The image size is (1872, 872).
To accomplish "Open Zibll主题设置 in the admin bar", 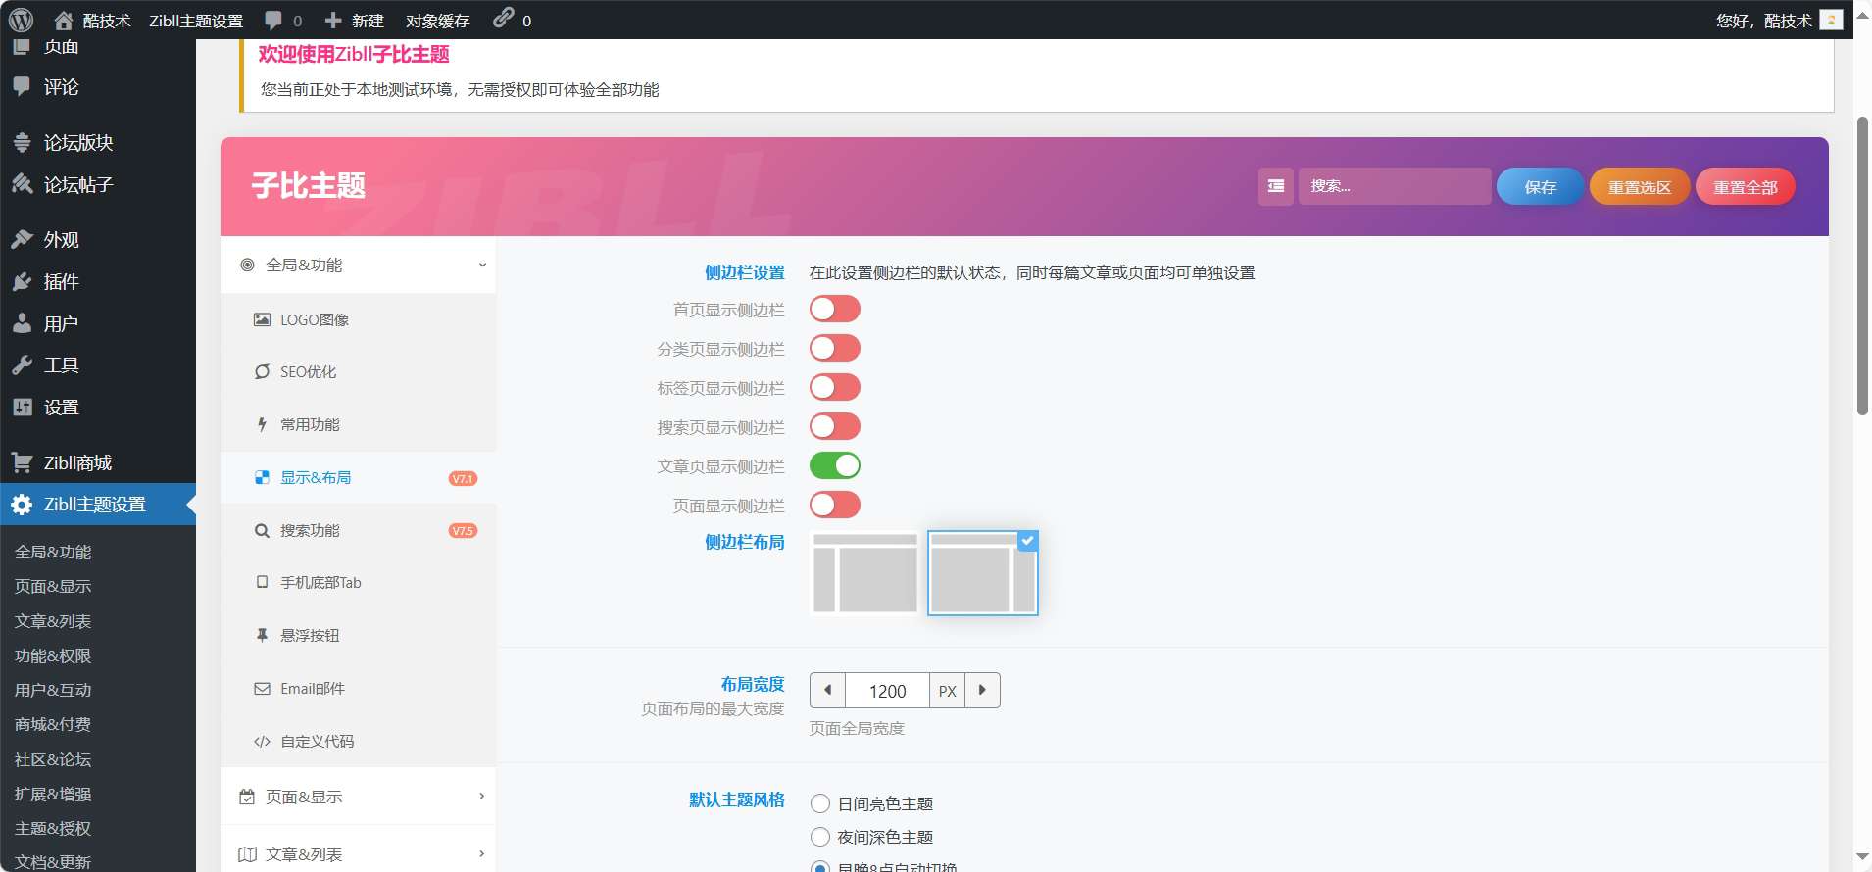I will 196,21.
